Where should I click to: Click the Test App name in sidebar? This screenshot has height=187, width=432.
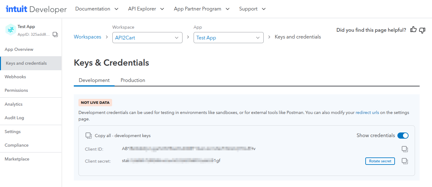[x=26, y=27]
